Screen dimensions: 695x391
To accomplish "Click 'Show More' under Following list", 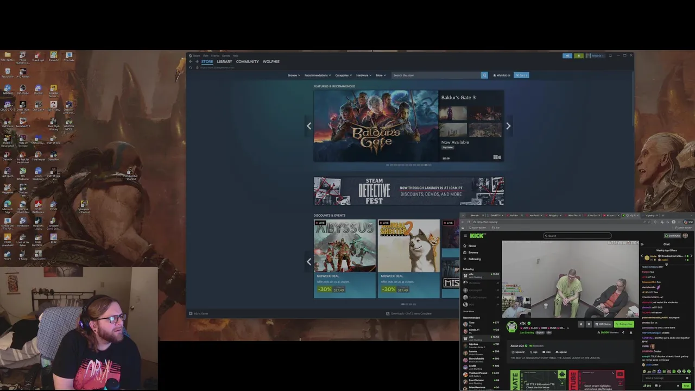I will pos(468,311).
